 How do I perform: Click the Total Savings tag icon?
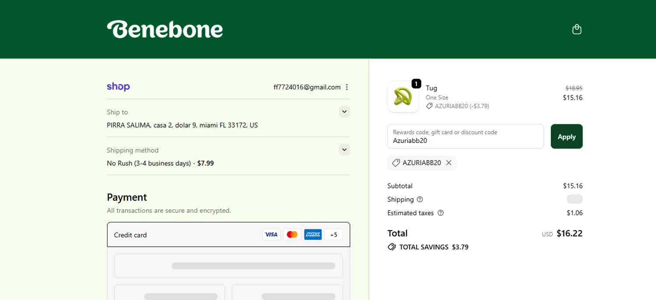[x=392, y=247]
